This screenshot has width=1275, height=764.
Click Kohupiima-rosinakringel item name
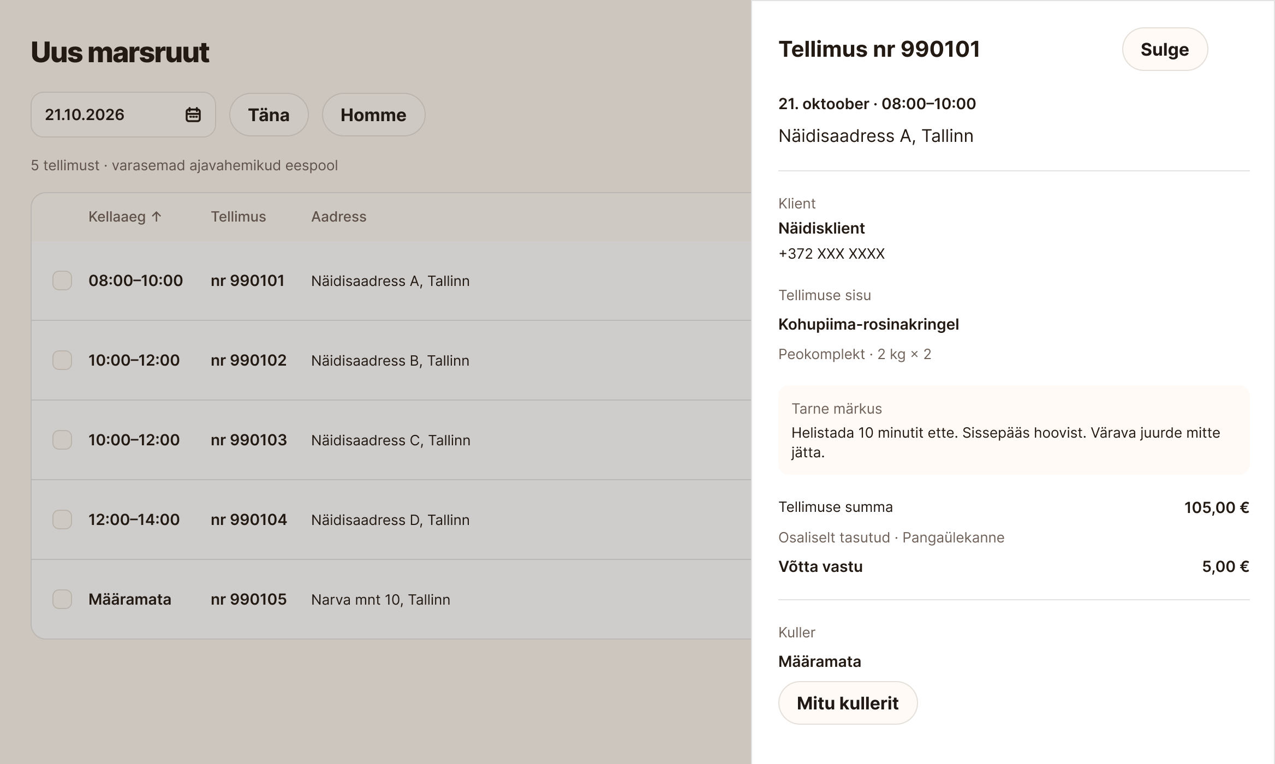tap(868, 324)
